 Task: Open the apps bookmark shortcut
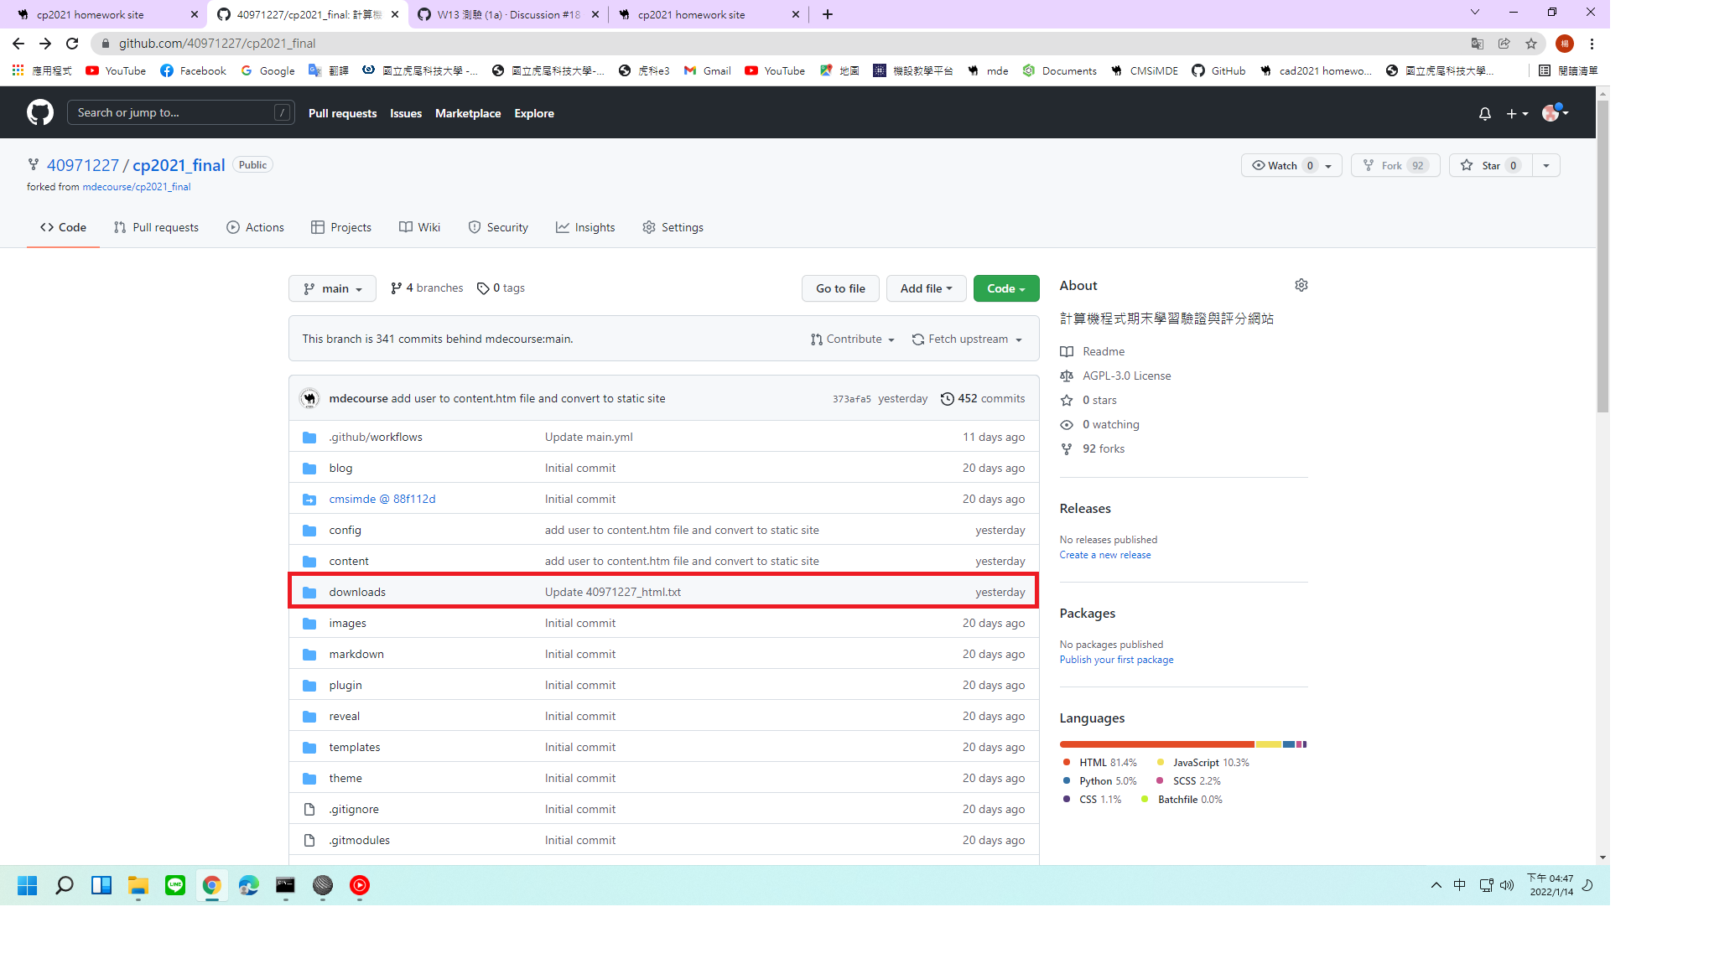pyautogui.click(x=43, y=70)
